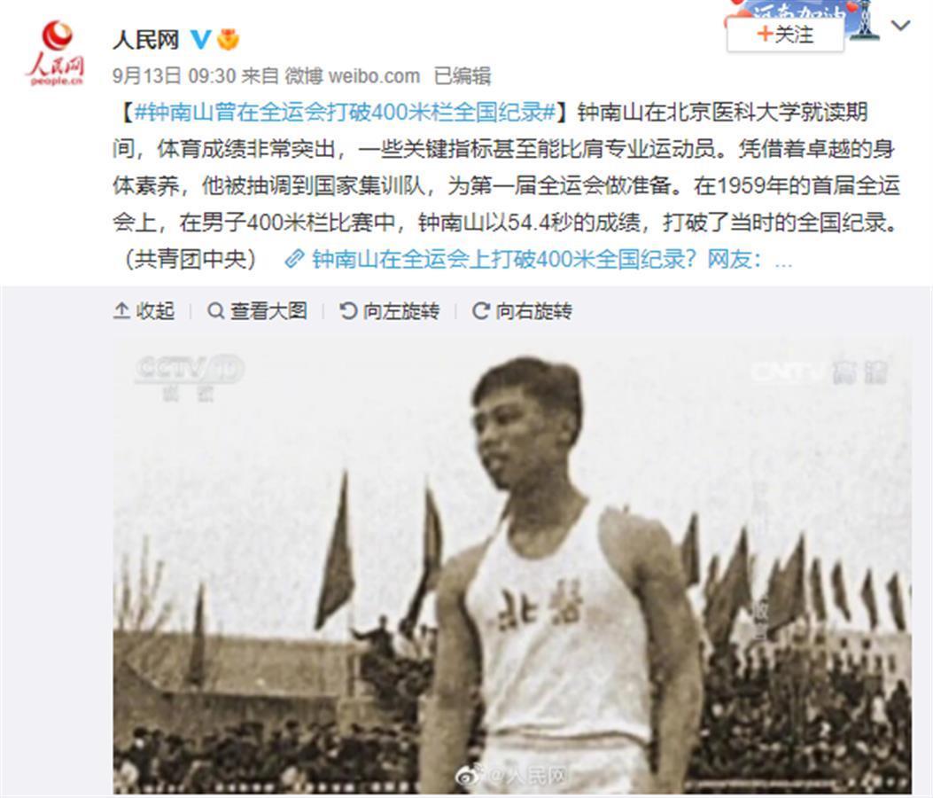Follow 人民网 with the +关注 button
The image size is (933, 798).
785,35
